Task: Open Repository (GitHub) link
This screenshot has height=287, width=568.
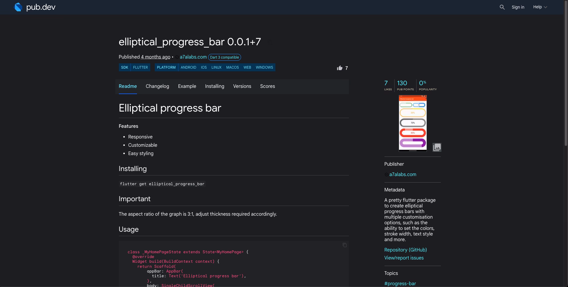Action: coord(406,250)
